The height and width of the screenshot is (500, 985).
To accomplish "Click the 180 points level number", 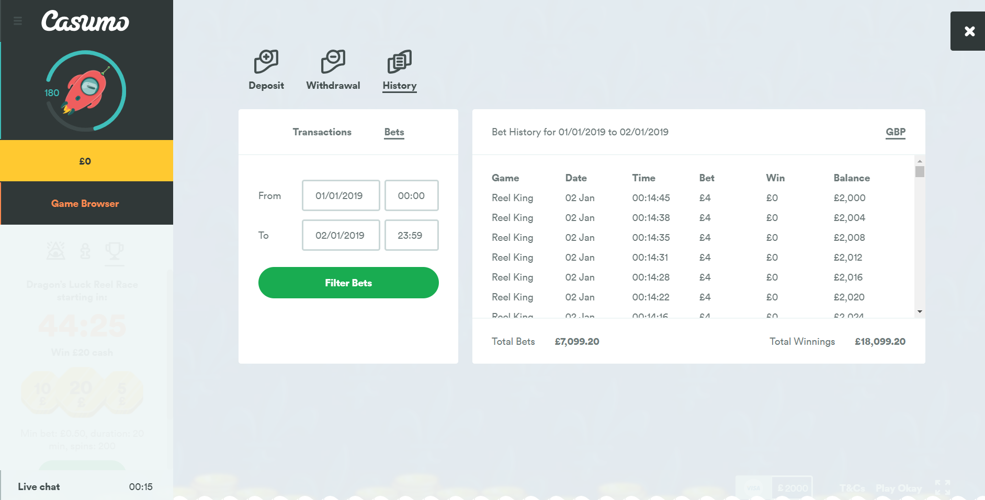I will [x=52, y=93].
